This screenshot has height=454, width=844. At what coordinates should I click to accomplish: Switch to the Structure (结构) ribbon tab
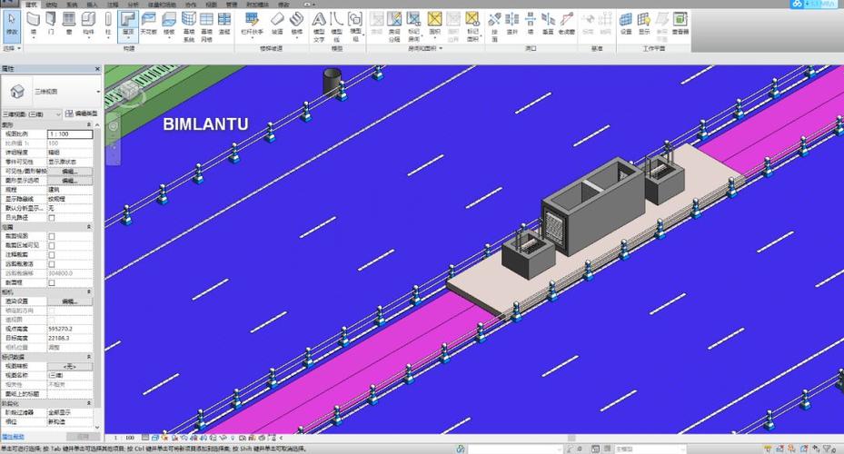(52, 5)
